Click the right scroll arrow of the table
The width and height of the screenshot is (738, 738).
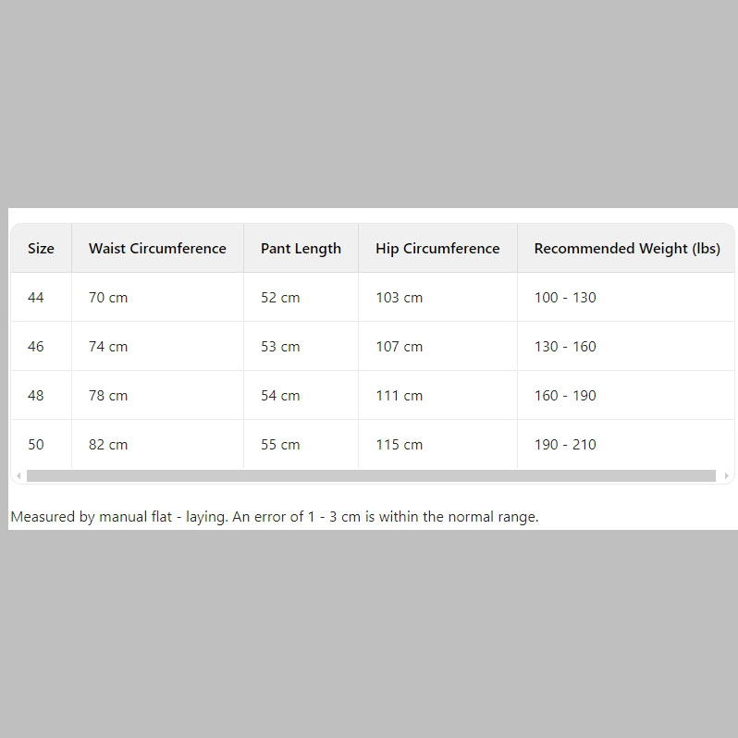(726, 476)
